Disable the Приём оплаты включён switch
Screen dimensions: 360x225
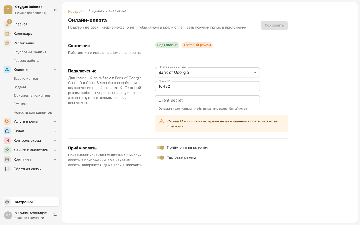[x=160, y=147]
